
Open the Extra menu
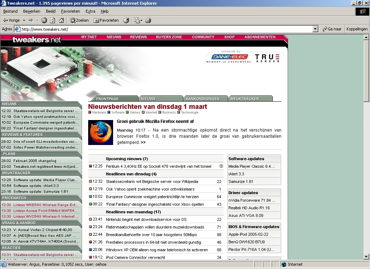tap(90, 11)
